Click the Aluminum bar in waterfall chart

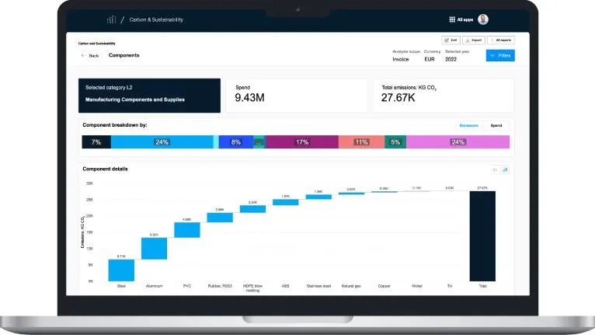(x=154, y=249)
